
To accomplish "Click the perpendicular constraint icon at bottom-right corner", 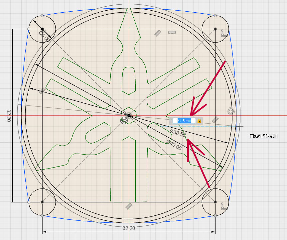I will [x=223, y=208].
